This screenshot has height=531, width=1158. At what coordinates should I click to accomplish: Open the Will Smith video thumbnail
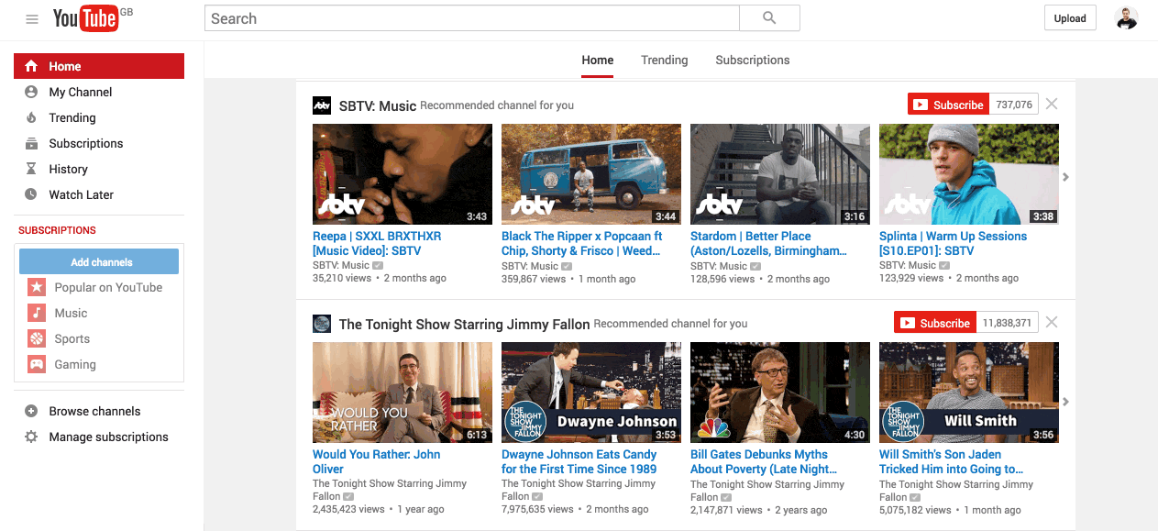pos(969,393)
